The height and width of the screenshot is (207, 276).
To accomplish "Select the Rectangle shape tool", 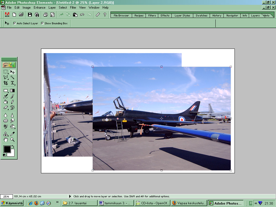I will pyautogui.click(x=6, y=91).
